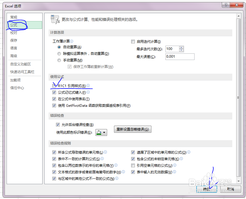Click the 最大误差 input field
This screenshot has width=246, height=199.
tap(180, 57)
